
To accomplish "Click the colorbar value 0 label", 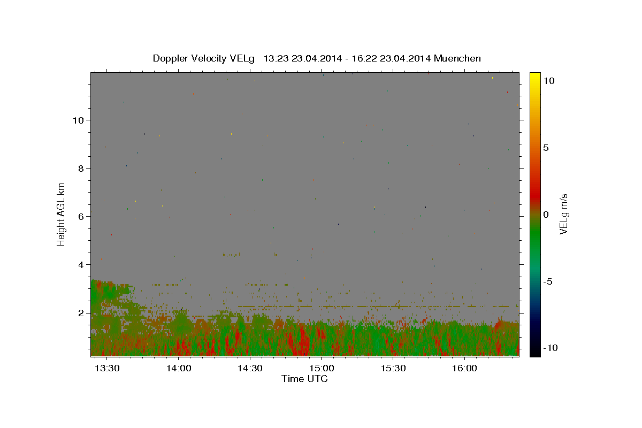I will [546, 215].
